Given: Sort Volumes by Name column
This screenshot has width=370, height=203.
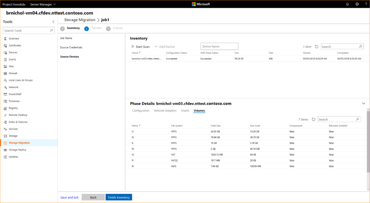Looking at the screenshot, I should (136, 126).
